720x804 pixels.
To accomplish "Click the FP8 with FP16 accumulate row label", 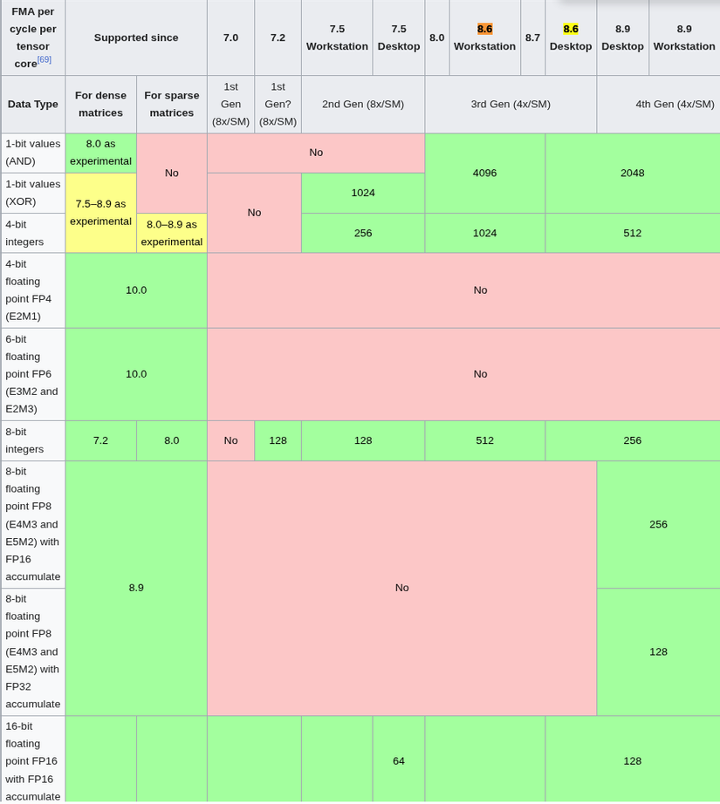I will tap(33, 524).
